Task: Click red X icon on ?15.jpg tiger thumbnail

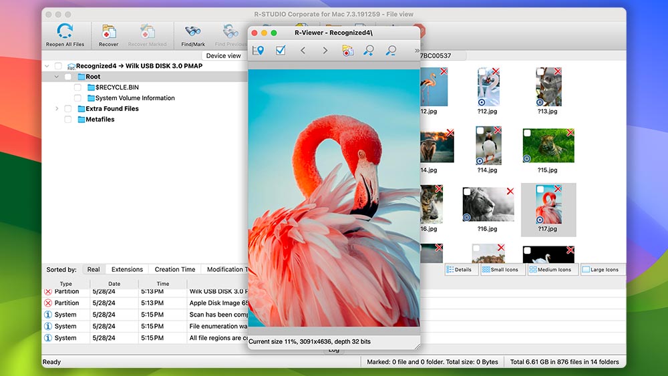Action: point(570,133)
